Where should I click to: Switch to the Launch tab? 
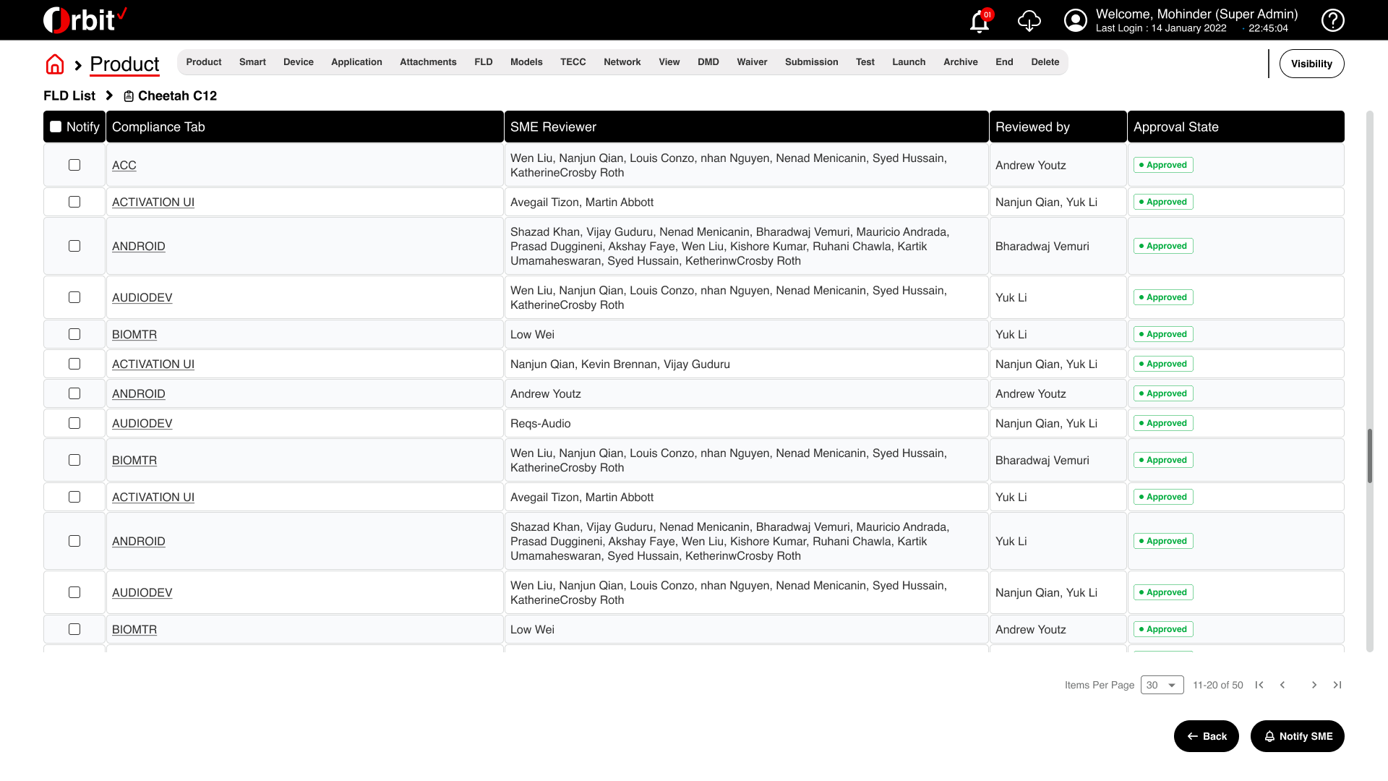[x=909, y=62]
